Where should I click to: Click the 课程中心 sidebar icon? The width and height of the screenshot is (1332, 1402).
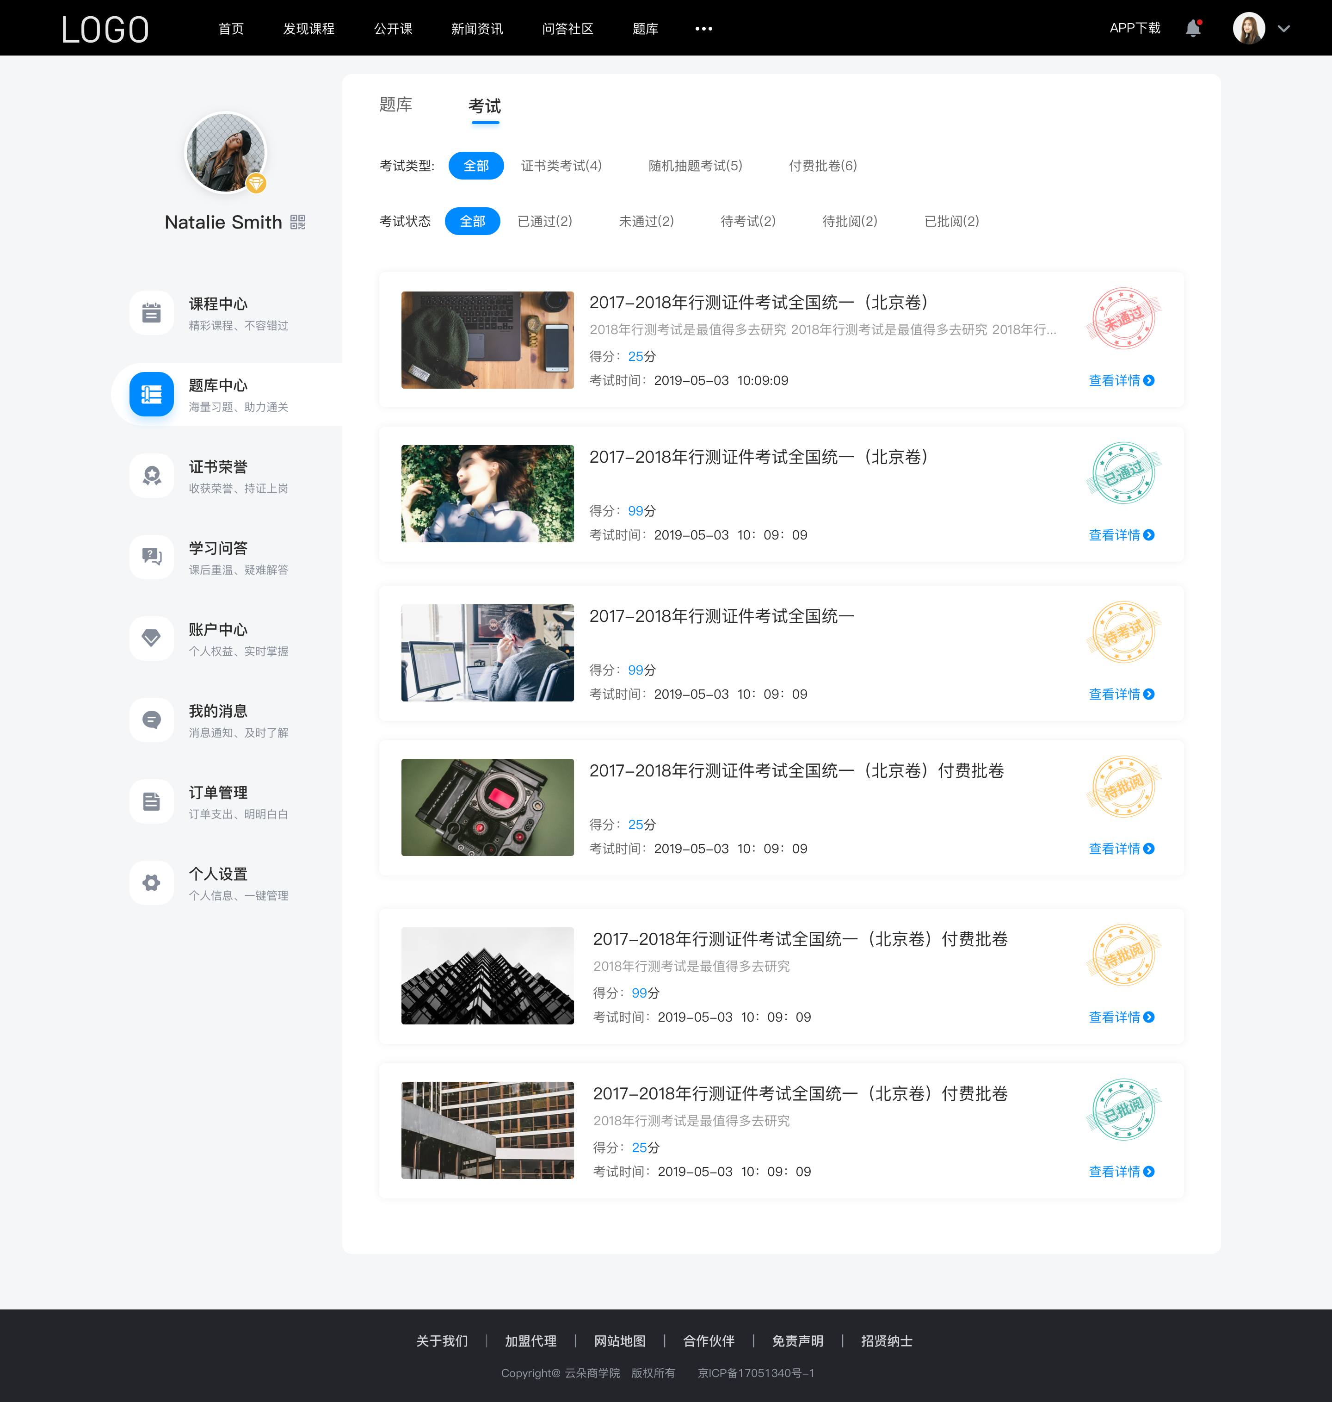[x=151, y=313]
